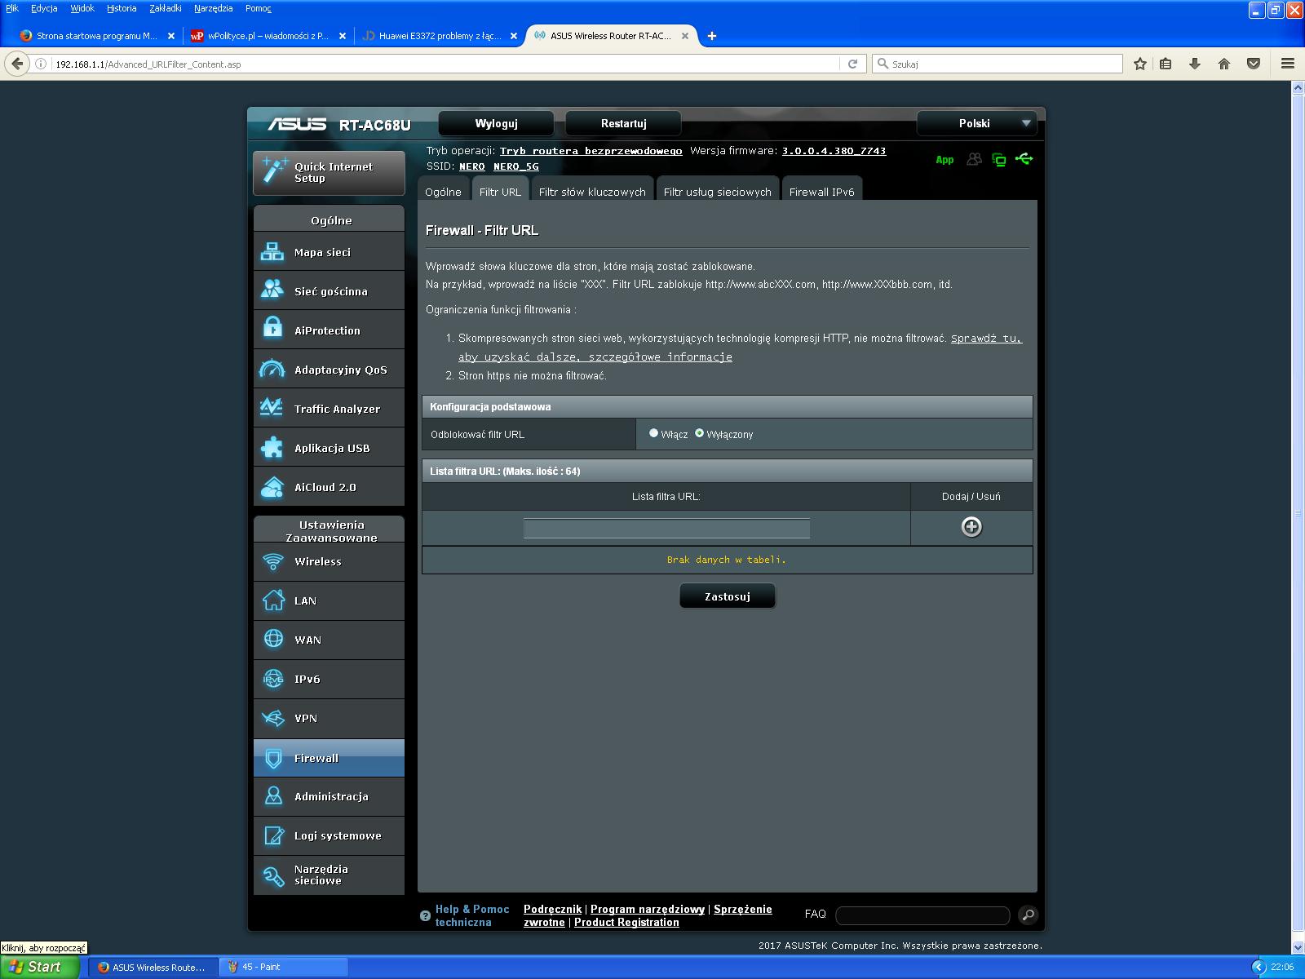Switch to the Firewall IPv6 tab
The width and height of the screenshot is (1305, 979).
[x=821, y=192]
